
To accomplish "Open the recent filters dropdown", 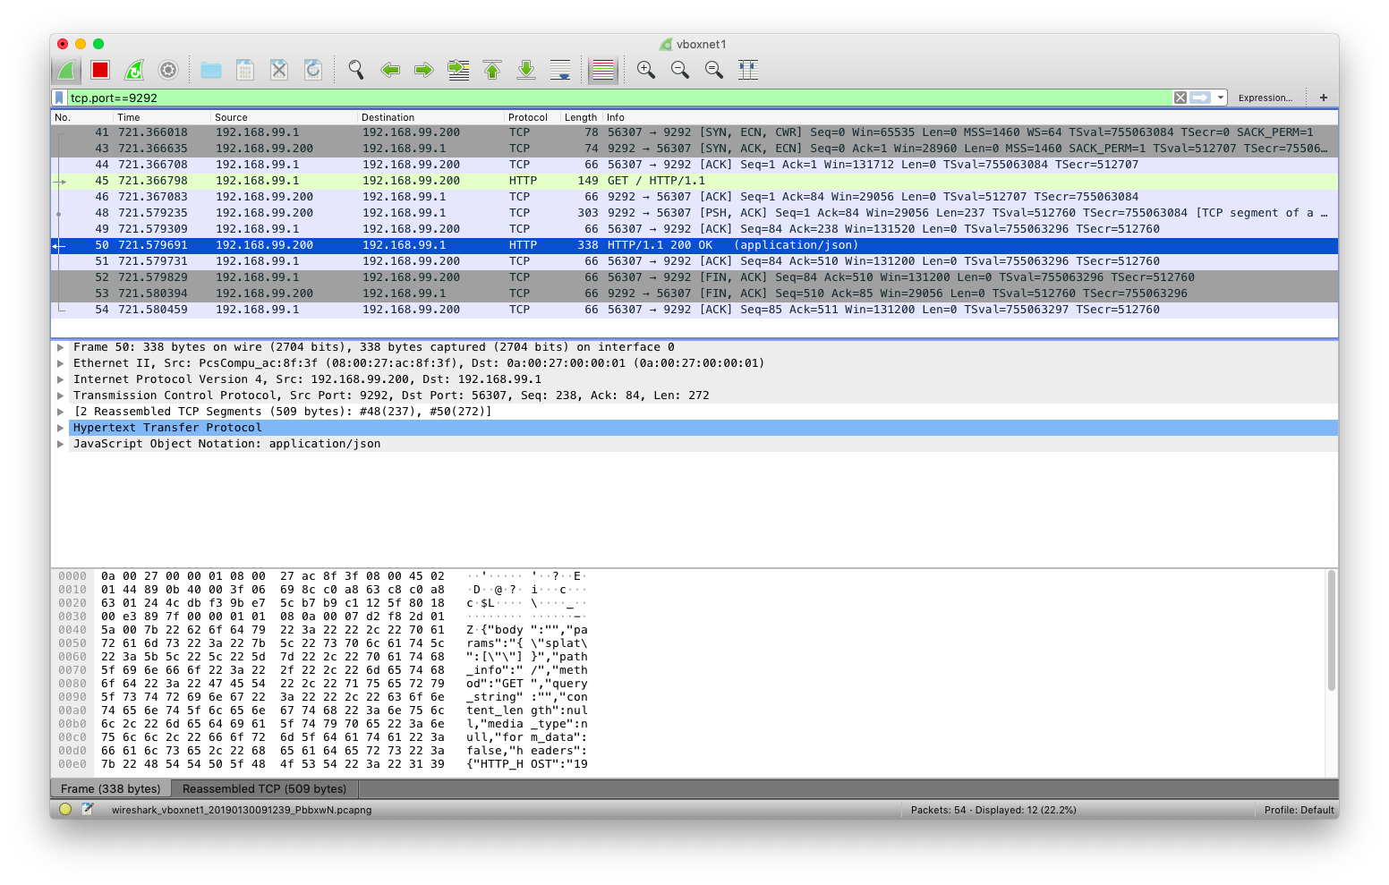I will click(1221, 98).
